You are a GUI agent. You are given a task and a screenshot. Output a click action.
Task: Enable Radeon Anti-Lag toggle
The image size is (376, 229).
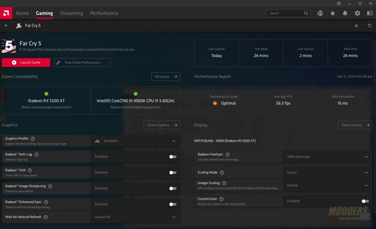tap(173, 157)
